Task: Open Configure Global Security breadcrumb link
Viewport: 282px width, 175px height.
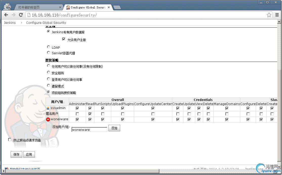Action: coord(46,23)
